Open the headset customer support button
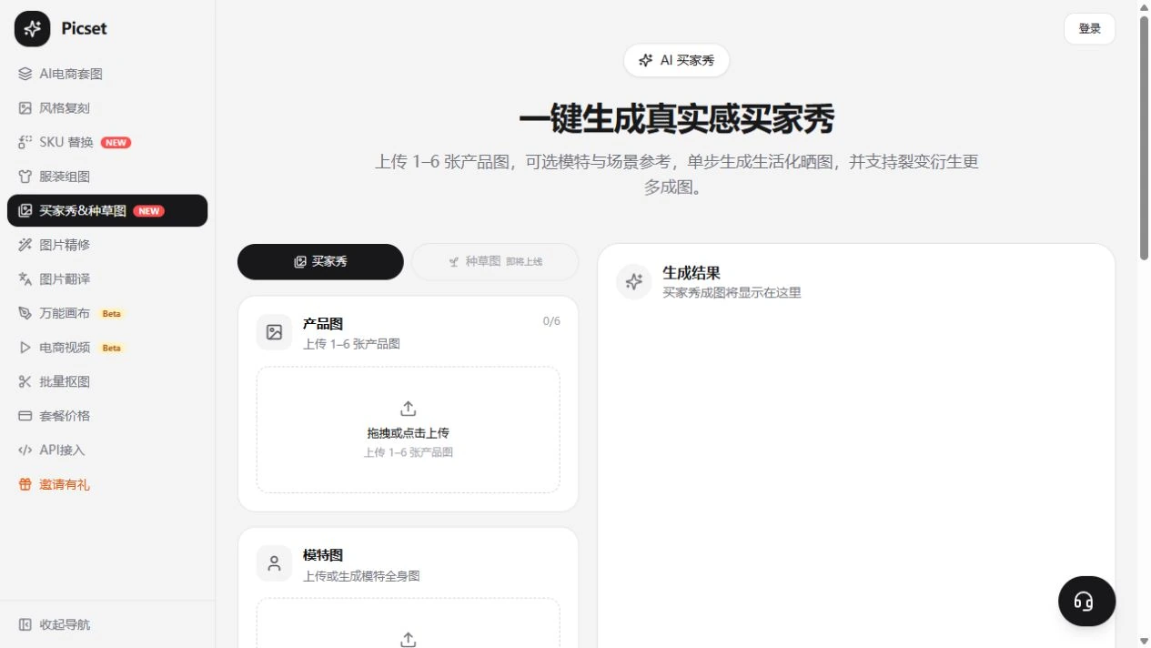The height and width of the screenshot is (648, 1151). (1086, 601)
